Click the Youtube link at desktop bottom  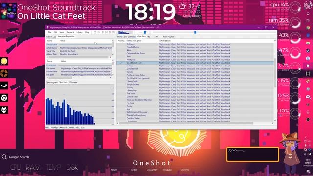[x=167, y=170]
